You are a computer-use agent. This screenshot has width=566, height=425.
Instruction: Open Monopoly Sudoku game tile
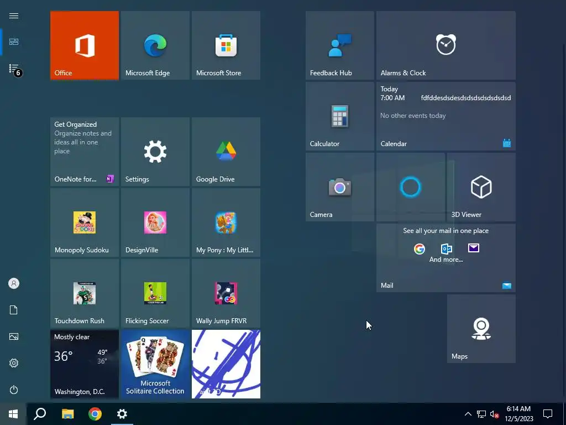point(85,222)
